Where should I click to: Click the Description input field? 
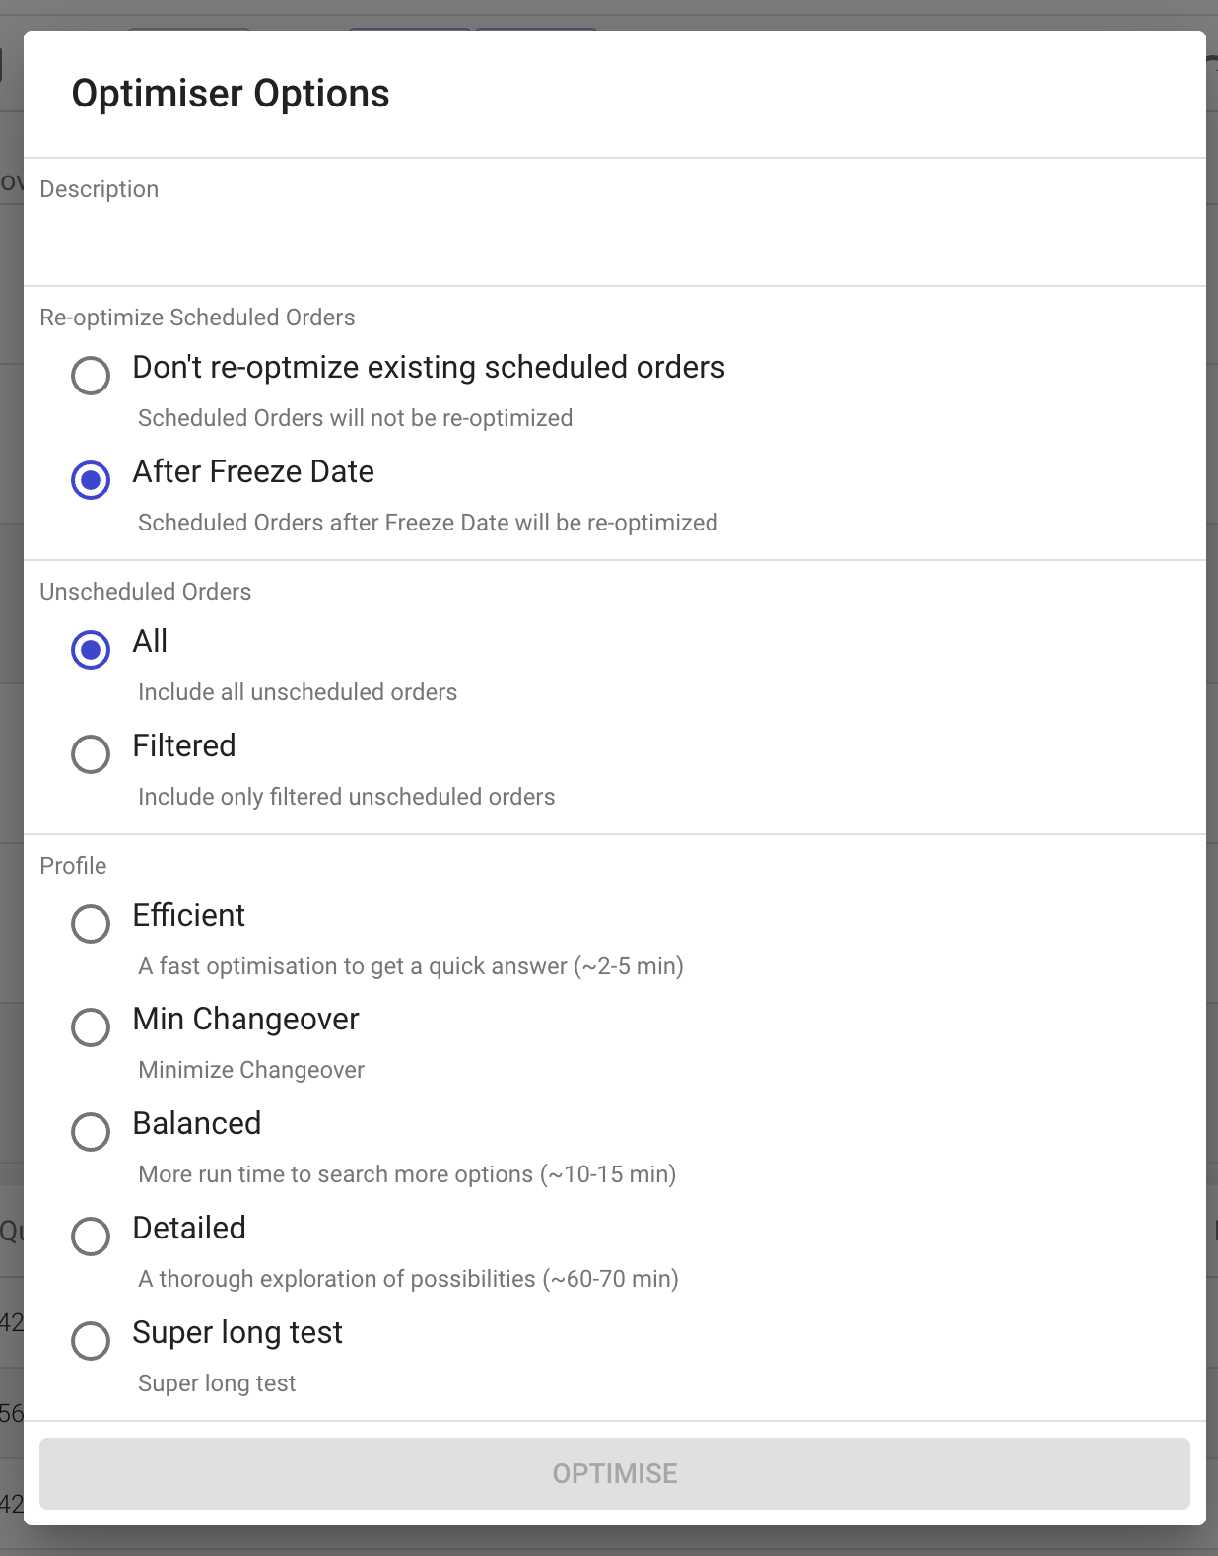[x=613, y=237]
